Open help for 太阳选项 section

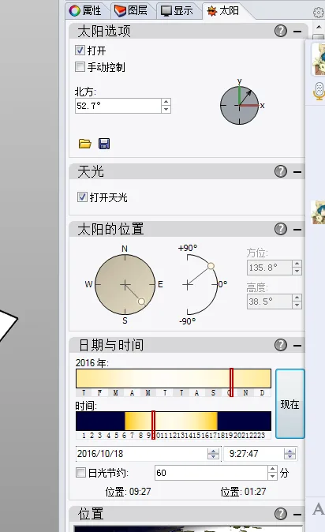point(281,32)
